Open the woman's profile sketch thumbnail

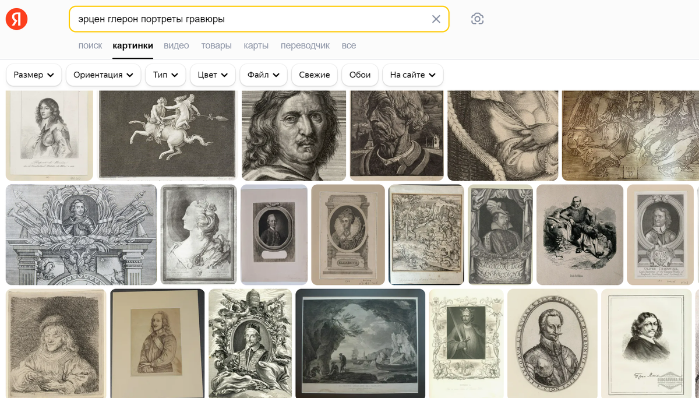[199, 235]
